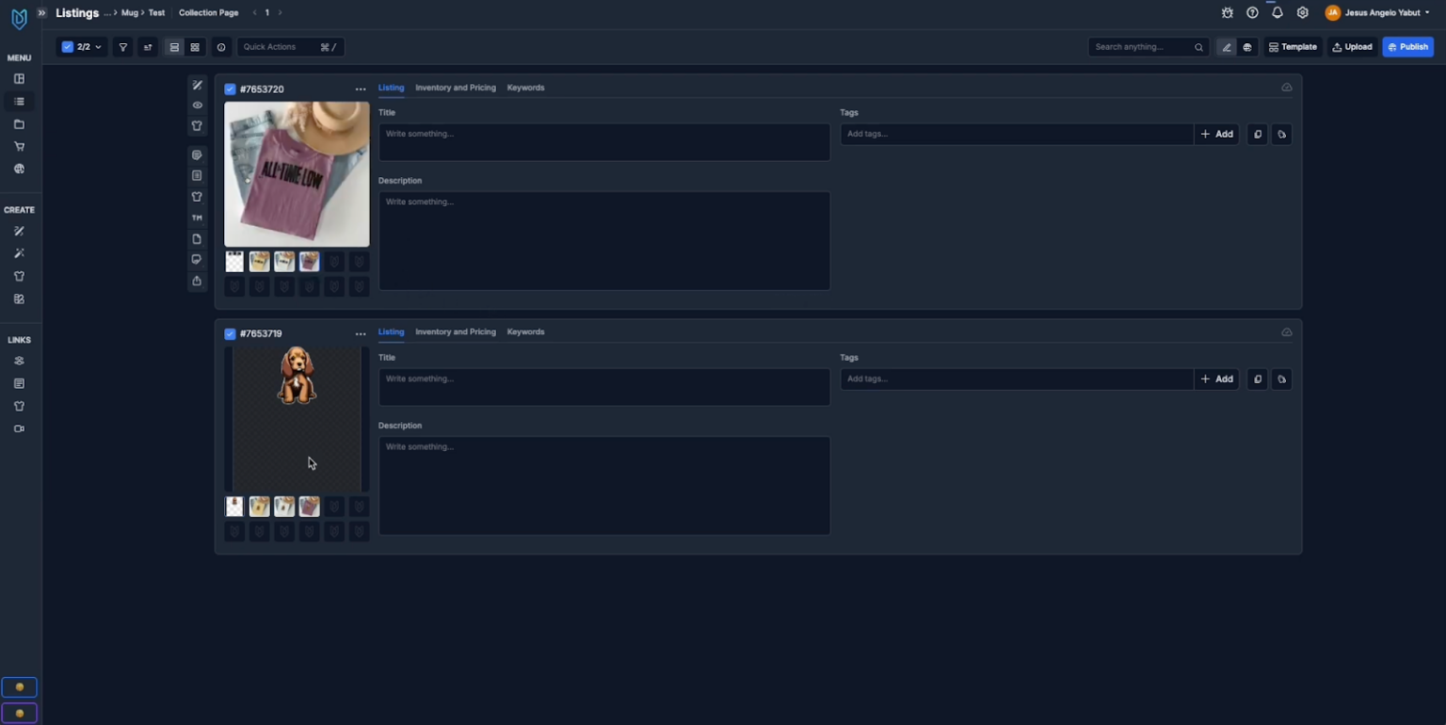Open the 2/2 selection dropdown
Screen dimensions: 1446x725
82,47
